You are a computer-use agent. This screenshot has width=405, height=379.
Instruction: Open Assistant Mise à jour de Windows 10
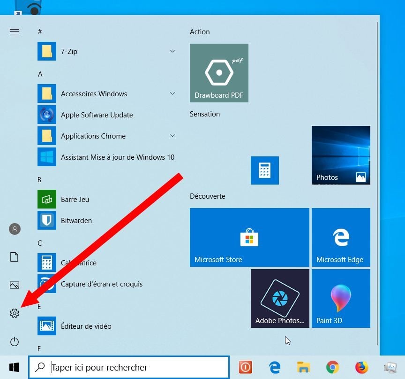pyautogui.click(x=106, y=157)
